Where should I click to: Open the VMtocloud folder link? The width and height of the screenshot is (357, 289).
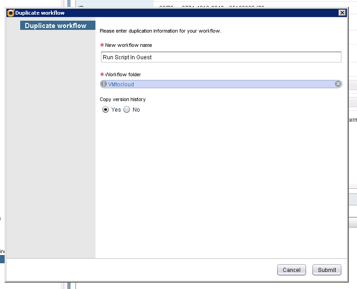121,85
